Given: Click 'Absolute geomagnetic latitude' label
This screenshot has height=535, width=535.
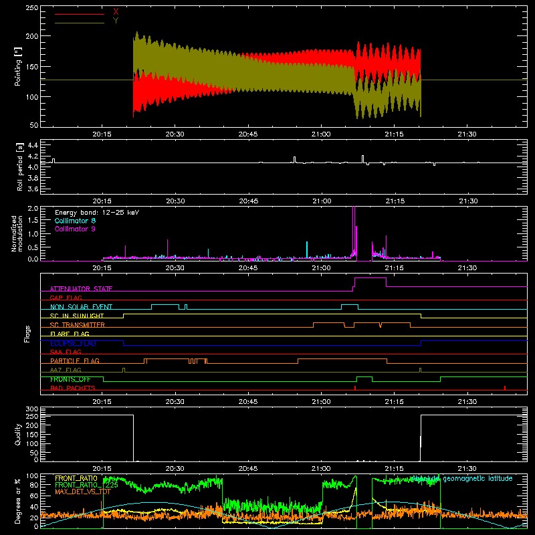Looking at the screenshot, I should (462, 479).
